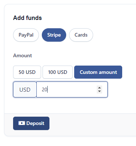Focus the custom amount number field

tap(72, 89)
